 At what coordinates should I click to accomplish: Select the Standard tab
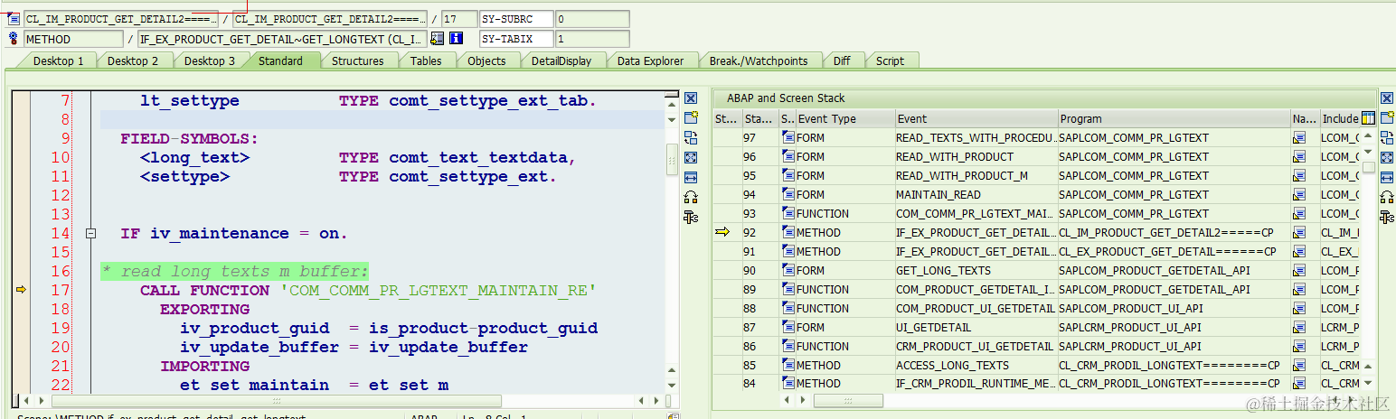(x=280, y=61)
